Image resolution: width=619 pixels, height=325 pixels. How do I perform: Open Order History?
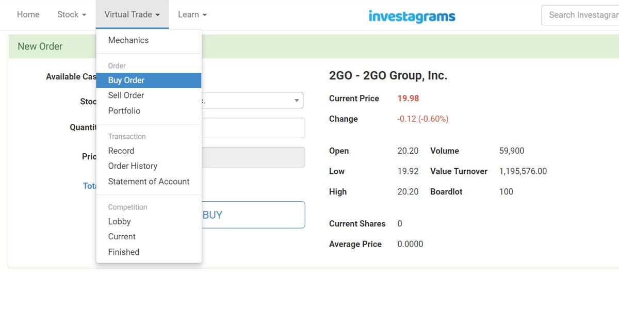click(149, 166)
